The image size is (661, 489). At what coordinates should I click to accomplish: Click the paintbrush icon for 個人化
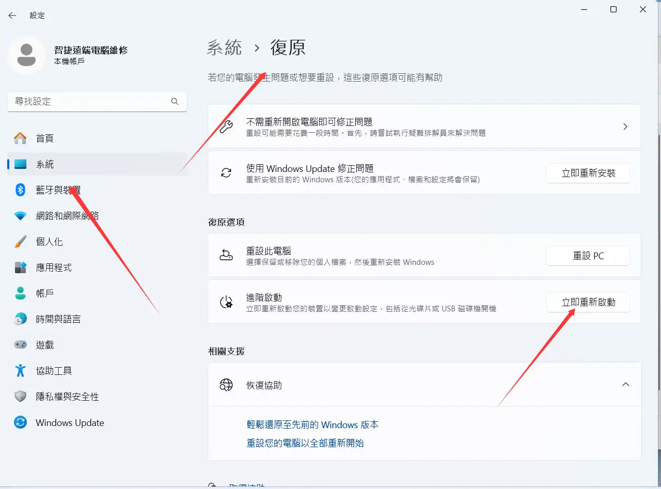20,242
